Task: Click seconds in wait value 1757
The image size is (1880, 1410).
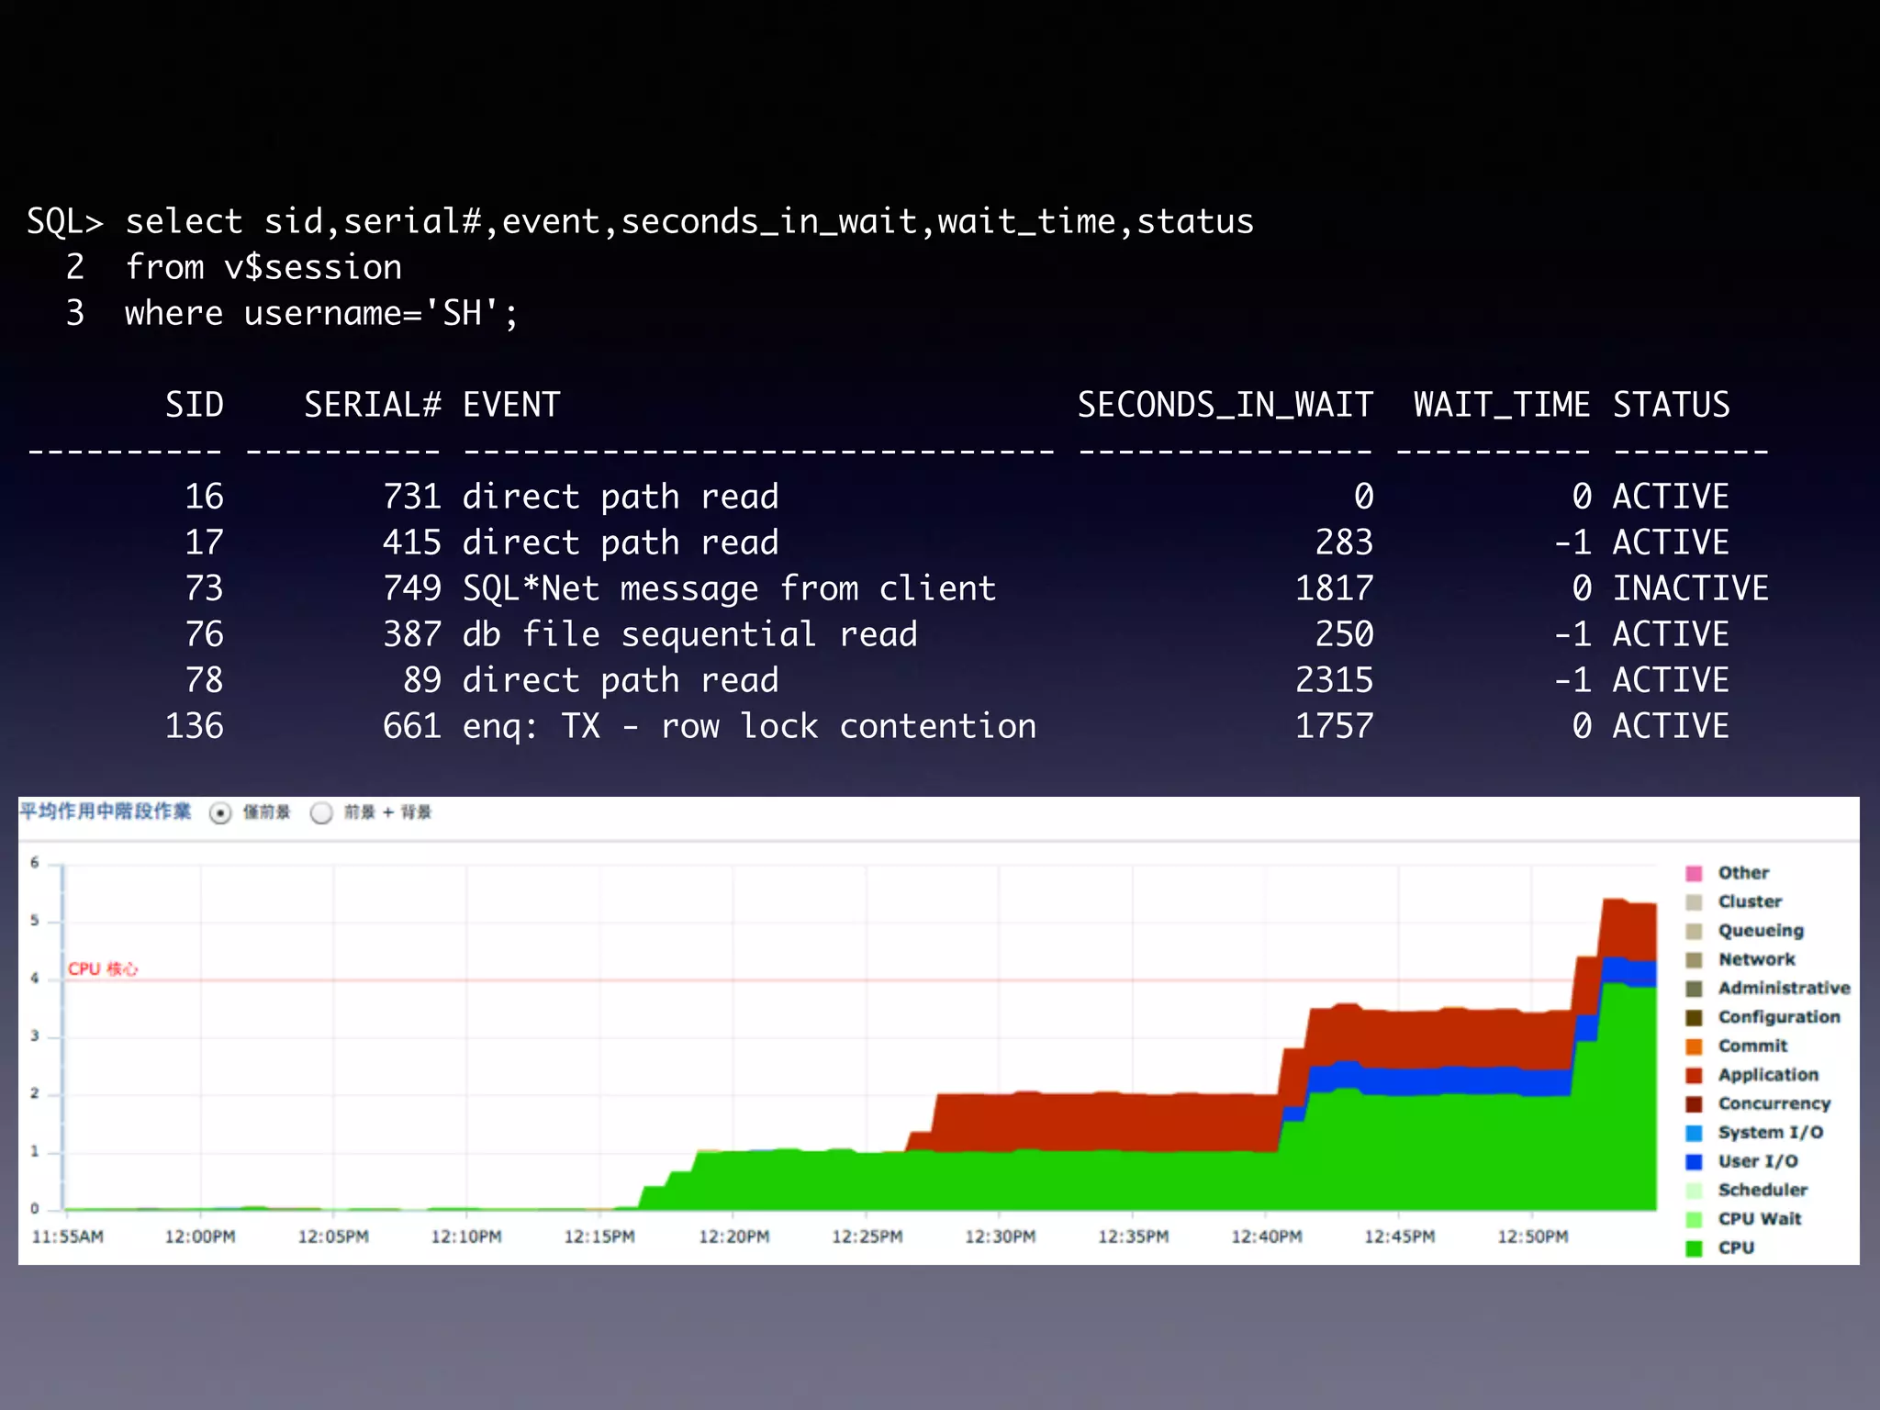Action: (x=1335, y=726)
